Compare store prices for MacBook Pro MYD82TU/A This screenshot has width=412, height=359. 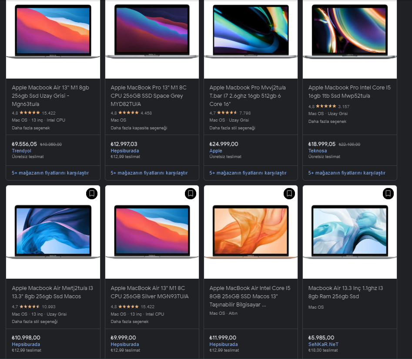(x=149, y=173)
